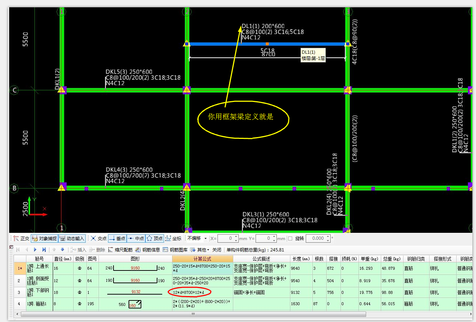Screen dimensions: 476x322
Task: Toggle 动态输入 dynamic input
Action: (72, 238)
